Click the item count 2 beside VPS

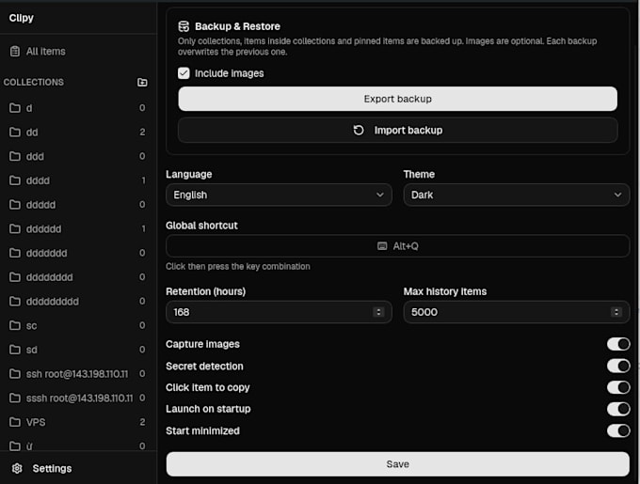click(142, 422)
